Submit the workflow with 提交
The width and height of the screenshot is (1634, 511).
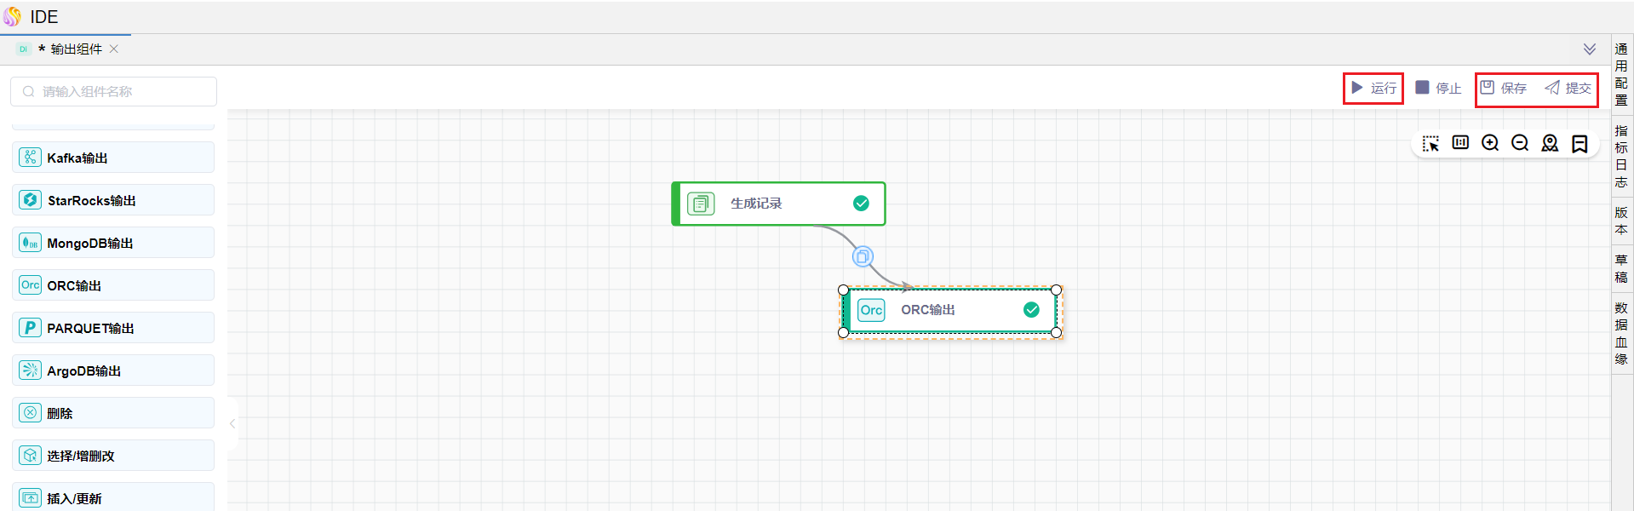1568,88
